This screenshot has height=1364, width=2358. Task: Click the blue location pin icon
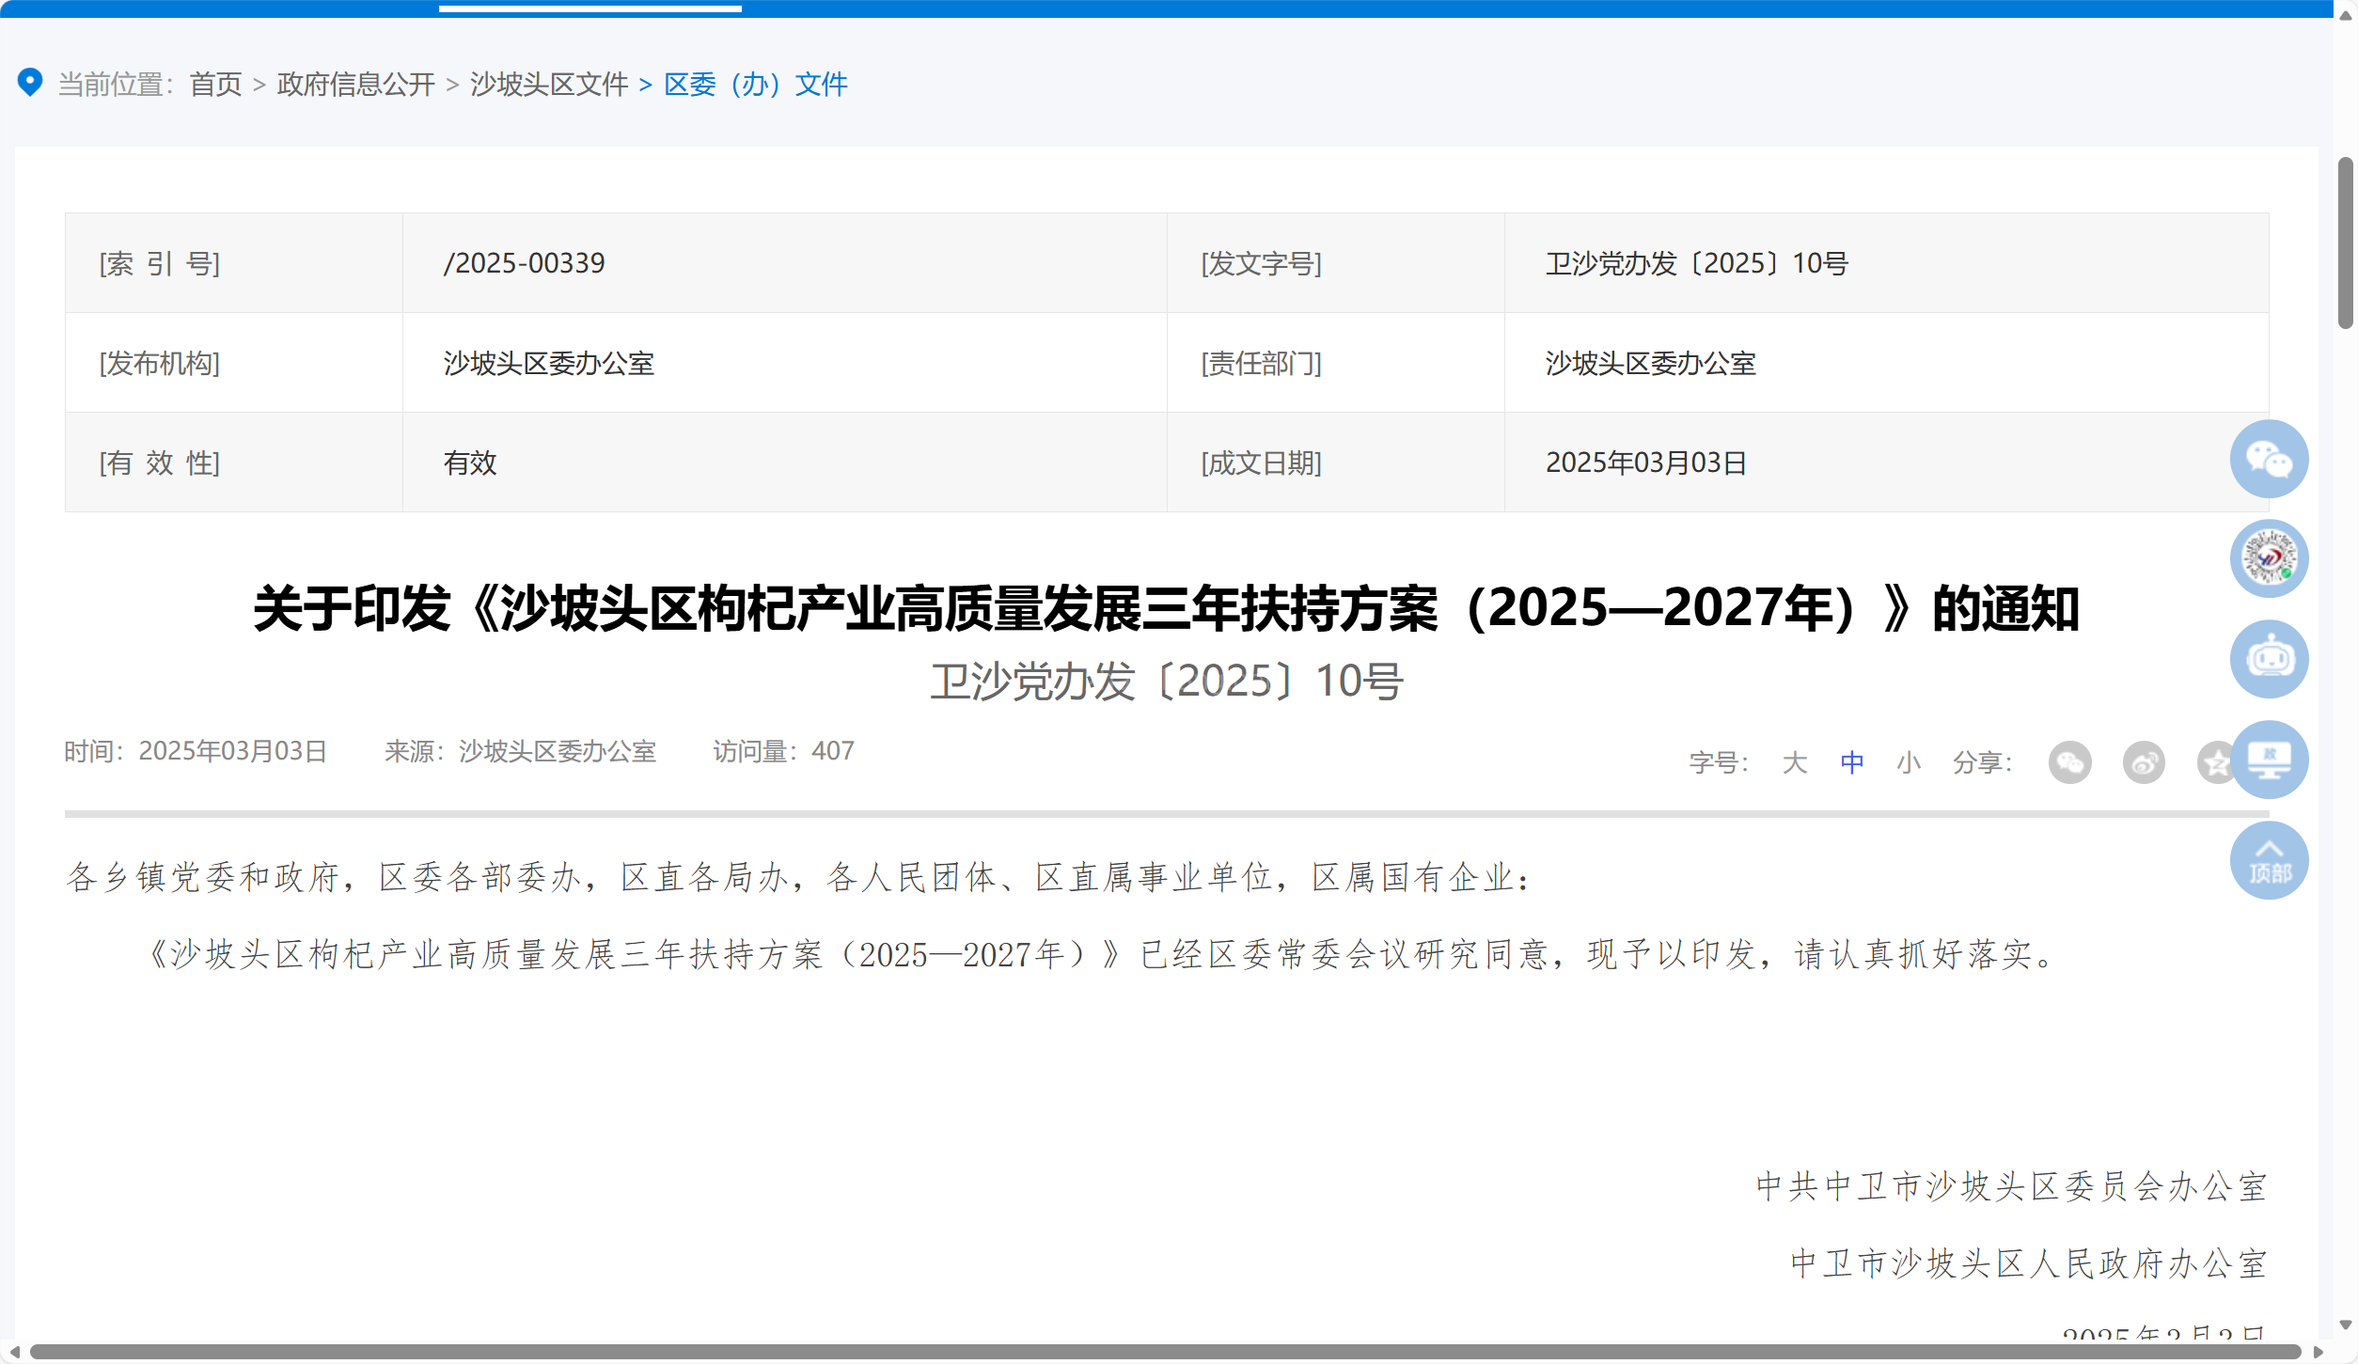30,83
